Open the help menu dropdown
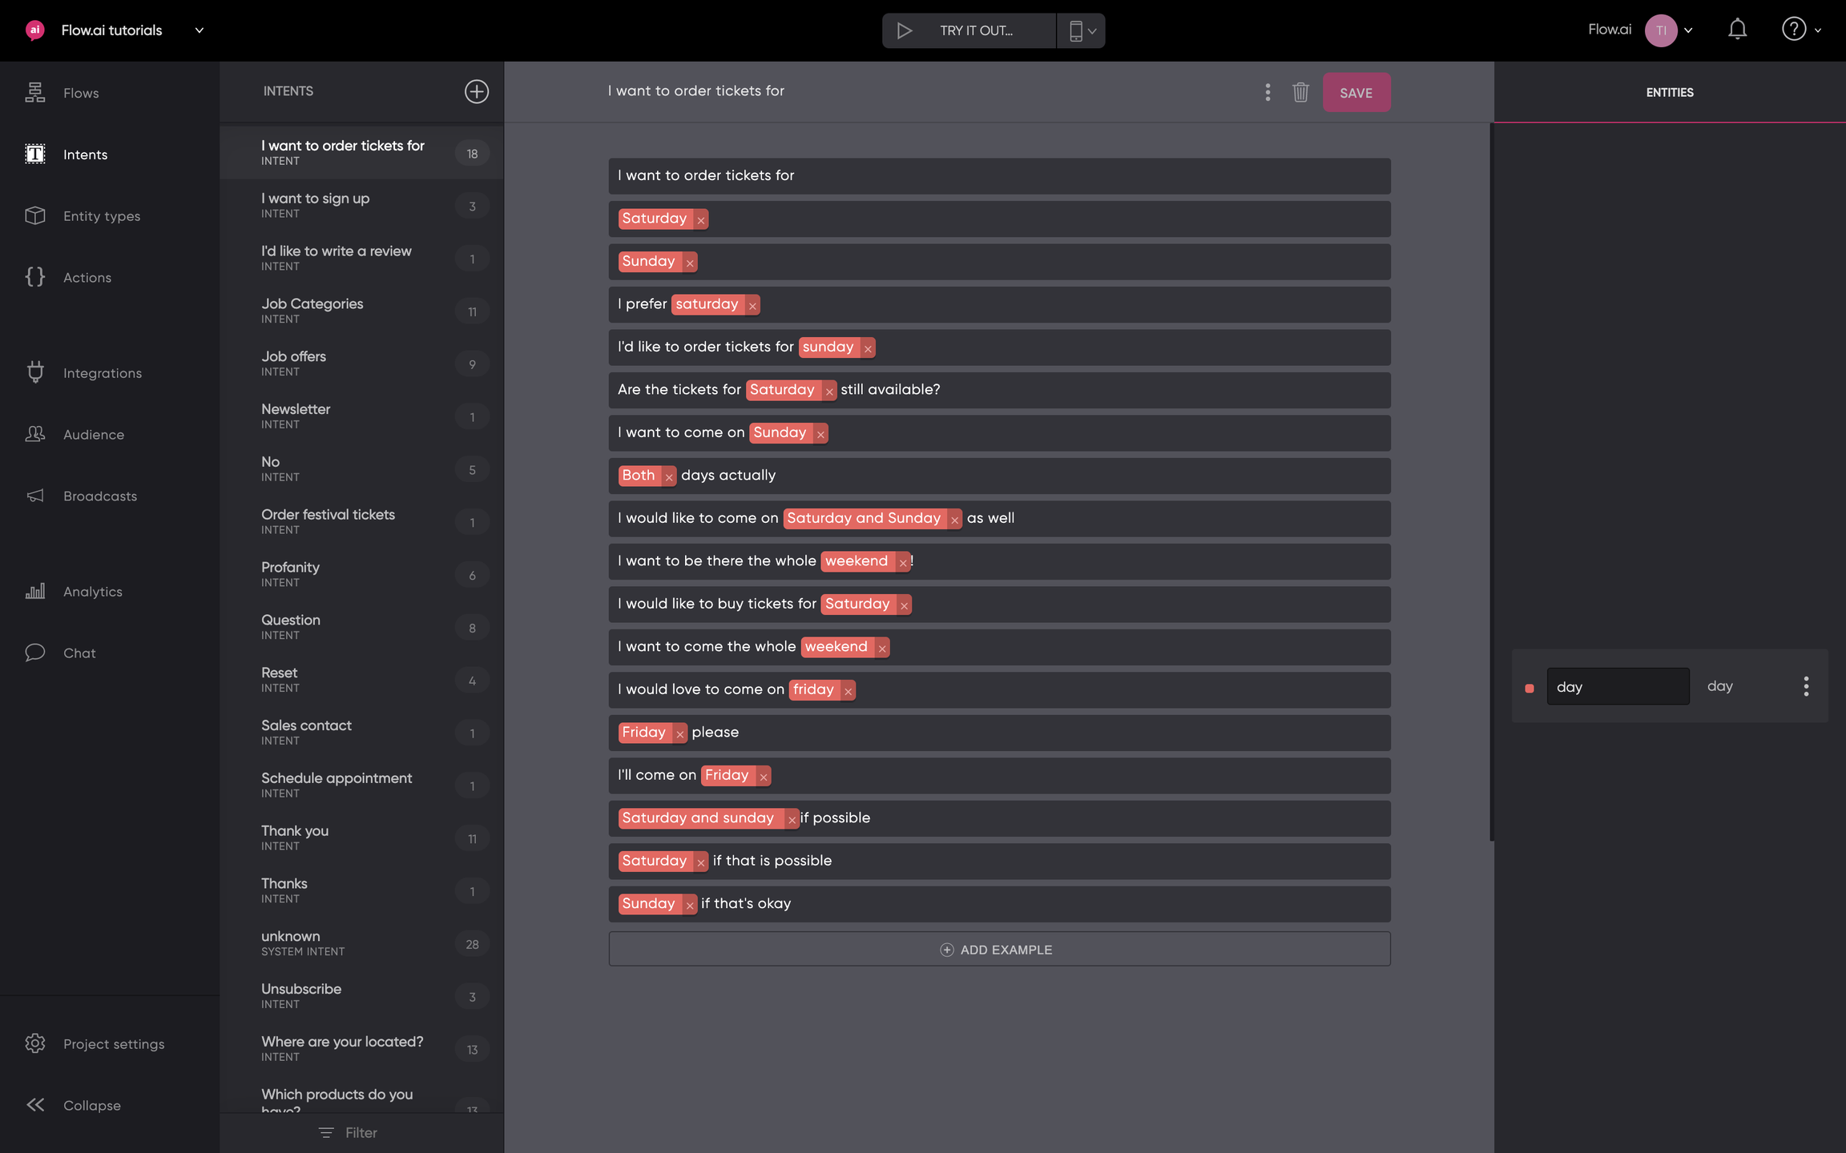 (1801, 30)
